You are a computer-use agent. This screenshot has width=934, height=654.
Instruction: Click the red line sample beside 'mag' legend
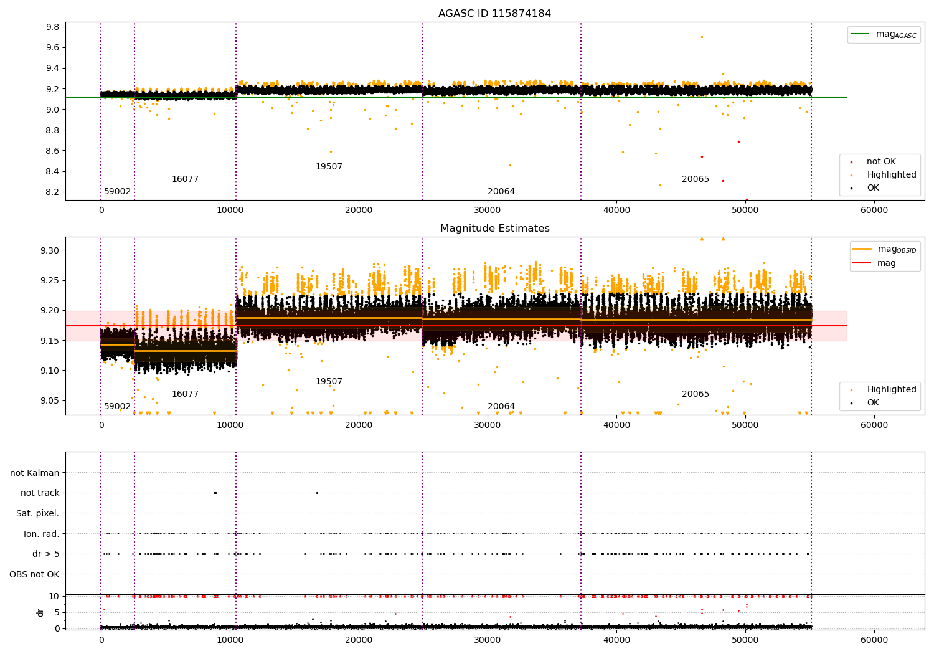[863, 263]
